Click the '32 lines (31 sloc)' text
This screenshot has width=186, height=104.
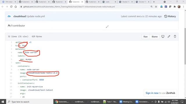click(18, 37)
